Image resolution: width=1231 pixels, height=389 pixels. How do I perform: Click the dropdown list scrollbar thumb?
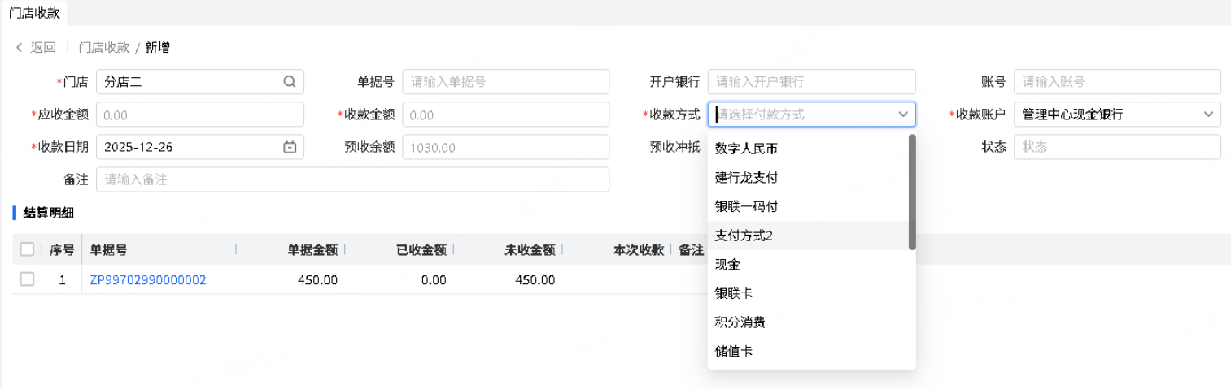[912, 192]
